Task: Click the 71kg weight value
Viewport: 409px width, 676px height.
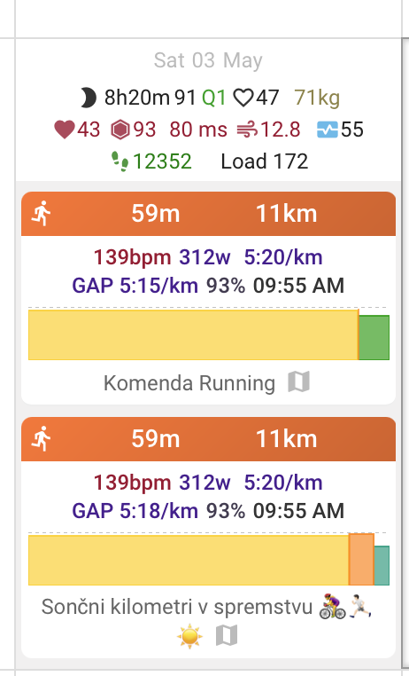Action: (x=317, y=98)
